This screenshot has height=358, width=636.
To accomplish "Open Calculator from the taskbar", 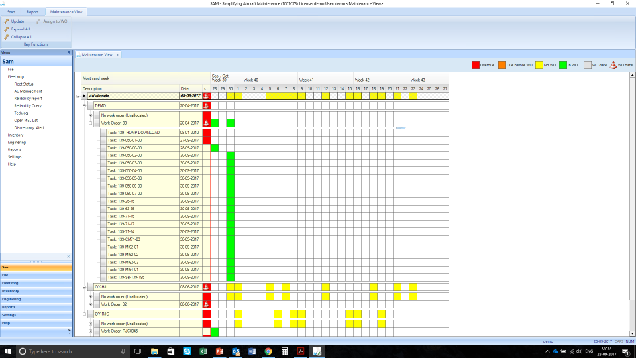I will point(284,351).
